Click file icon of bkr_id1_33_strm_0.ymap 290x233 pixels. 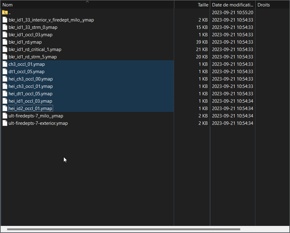tap(5, 27)
